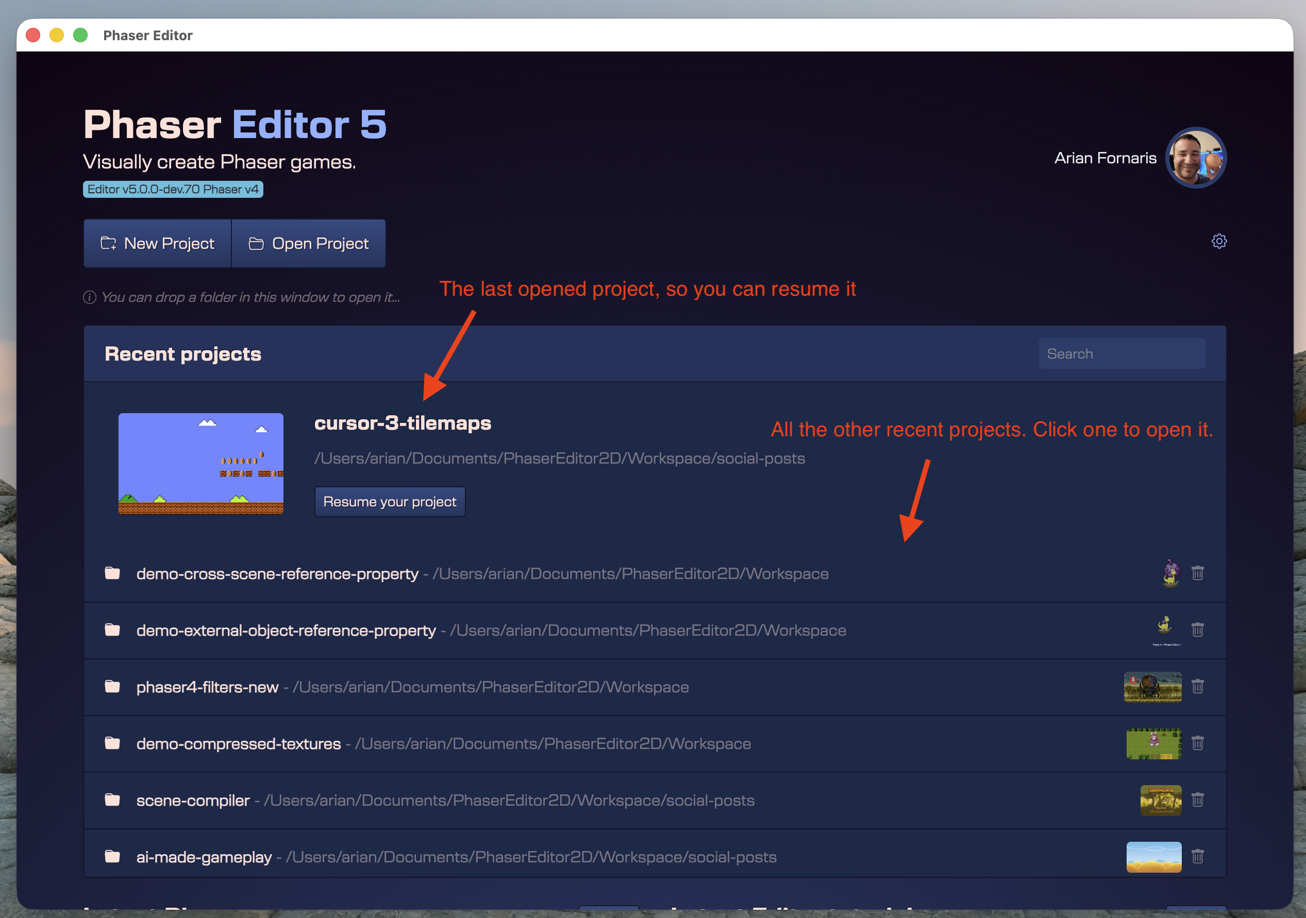Open the settings gear icon
The width and height of the screenshot is (1306, 918).
pyautogui.click(x=1219, y=241)
